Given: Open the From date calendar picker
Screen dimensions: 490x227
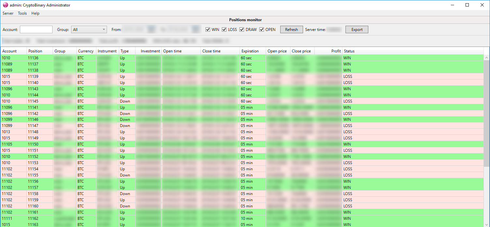Looking at the screenshot, I should [x=151, y=30].
